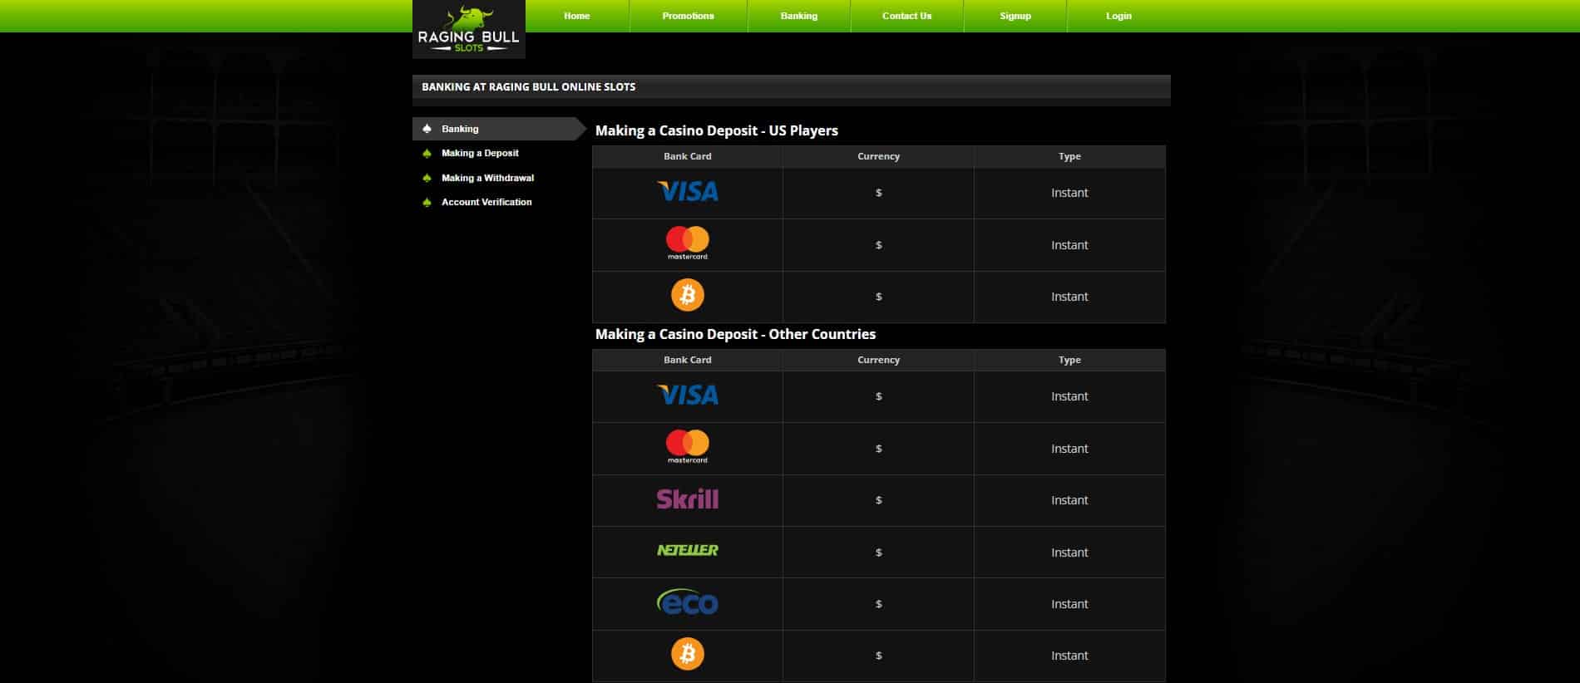Go to Signup in navigation bar
Viewport: 1580px width, 683px height.
[1015, 16]
